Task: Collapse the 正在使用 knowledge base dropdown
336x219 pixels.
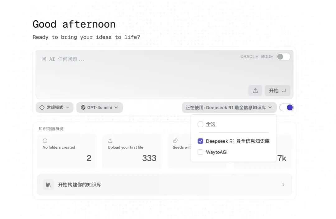Action: [x=229, y=107]
